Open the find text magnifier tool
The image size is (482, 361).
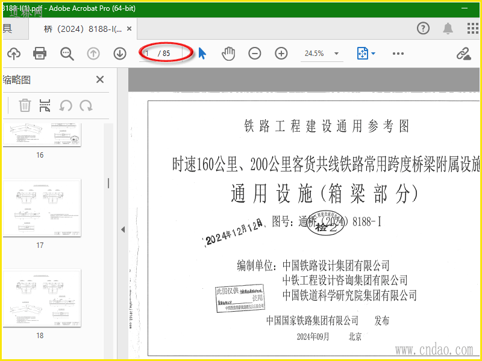(67, 54)
